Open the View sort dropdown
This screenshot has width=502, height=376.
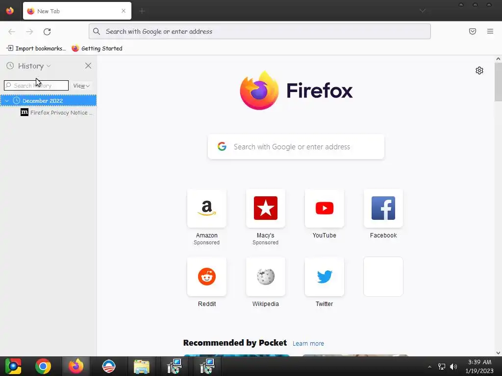point(81,86)
